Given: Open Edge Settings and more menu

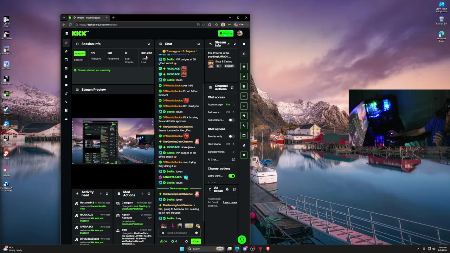Looking at the screenshot, I should click(230, 25).
